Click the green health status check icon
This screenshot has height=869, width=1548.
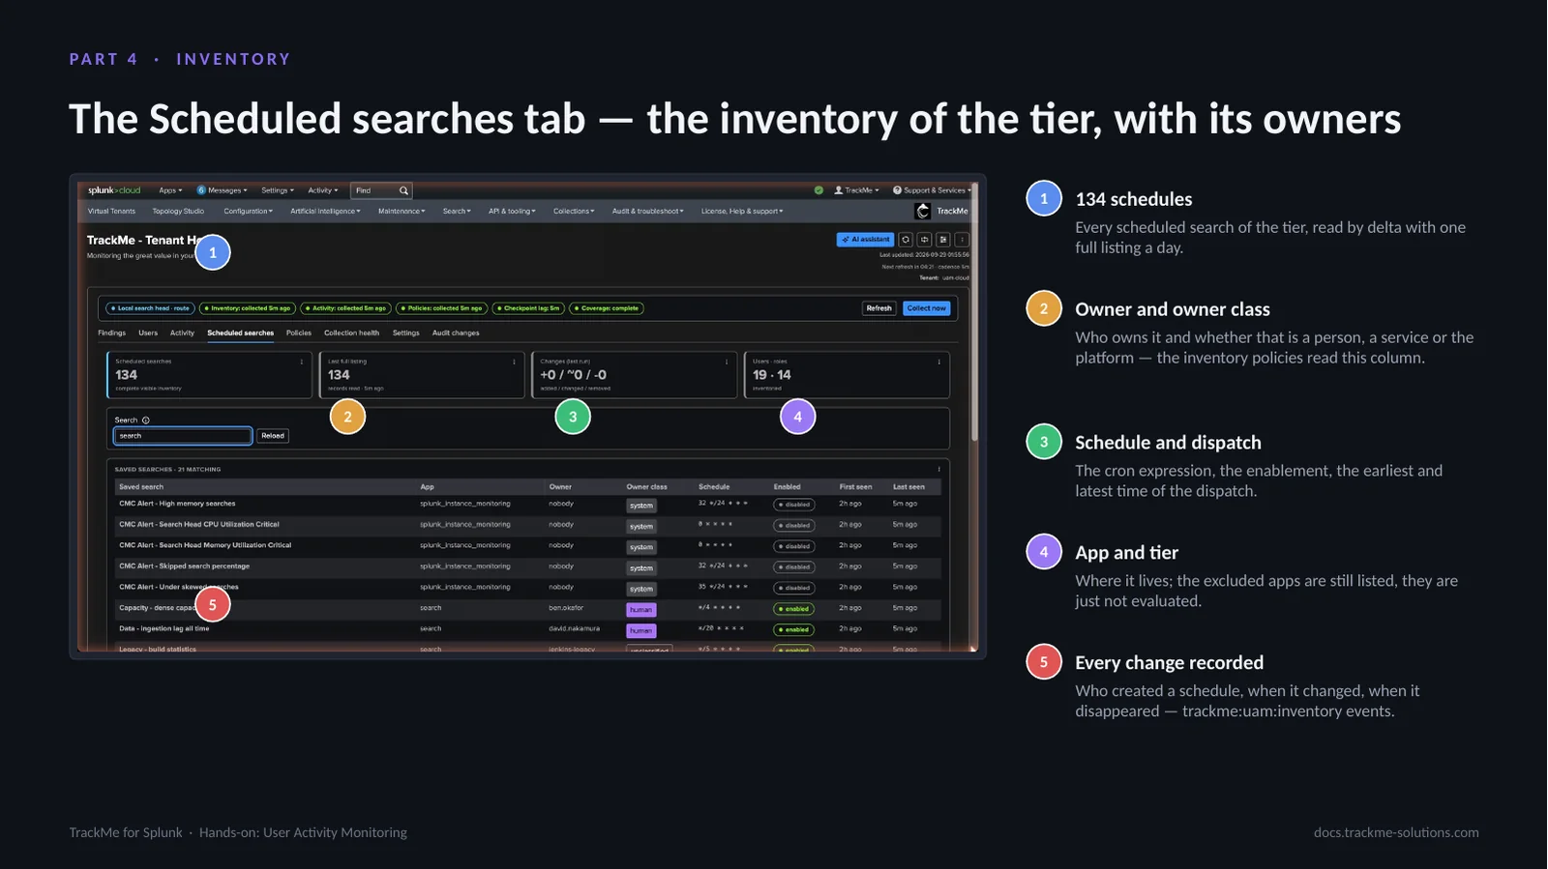coord(819,190)
